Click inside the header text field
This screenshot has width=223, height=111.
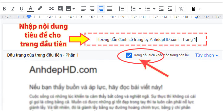[146, 39]
